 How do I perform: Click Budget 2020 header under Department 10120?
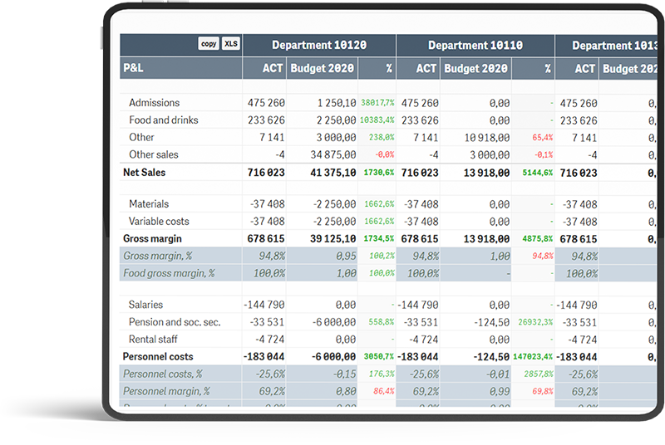point(322,68)
